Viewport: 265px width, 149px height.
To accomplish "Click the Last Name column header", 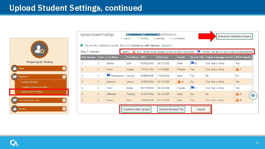I will click(x=115, y=57).
